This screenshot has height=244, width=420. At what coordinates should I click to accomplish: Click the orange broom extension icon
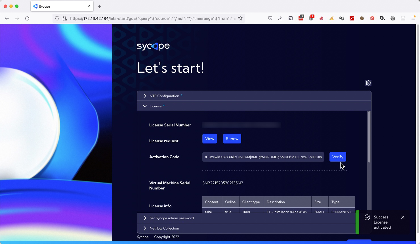331,18
